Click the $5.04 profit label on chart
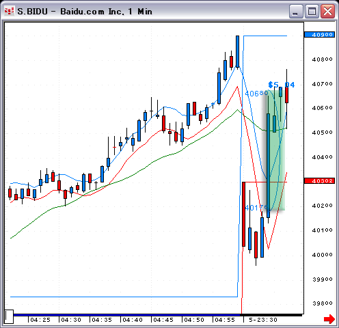Image resolution: width=339 pixels, height=328 pixels. click(x=282, y=85)
